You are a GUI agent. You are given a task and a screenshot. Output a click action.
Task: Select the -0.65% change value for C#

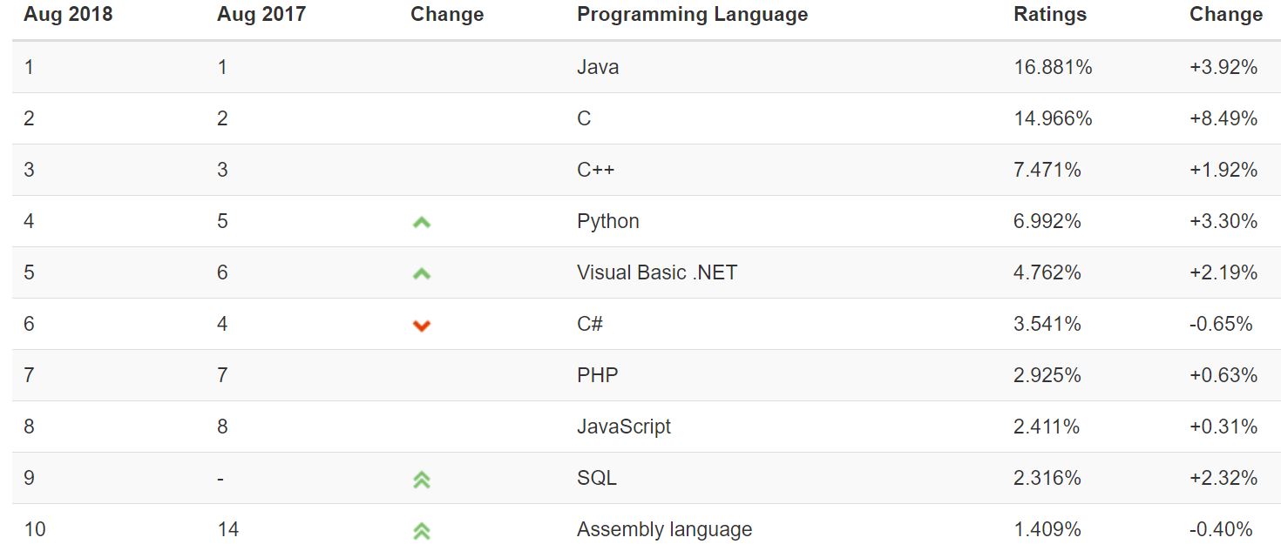click(x=1220, y=324)
